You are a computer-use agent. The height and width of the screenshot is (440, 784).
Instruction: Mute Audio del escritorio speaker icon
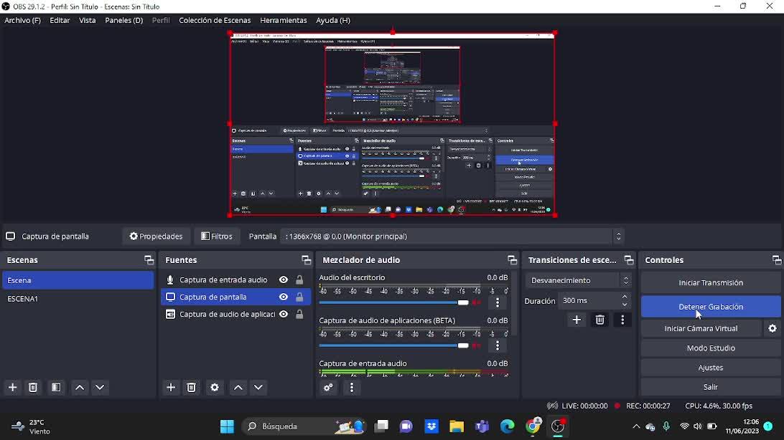[476, 303]
